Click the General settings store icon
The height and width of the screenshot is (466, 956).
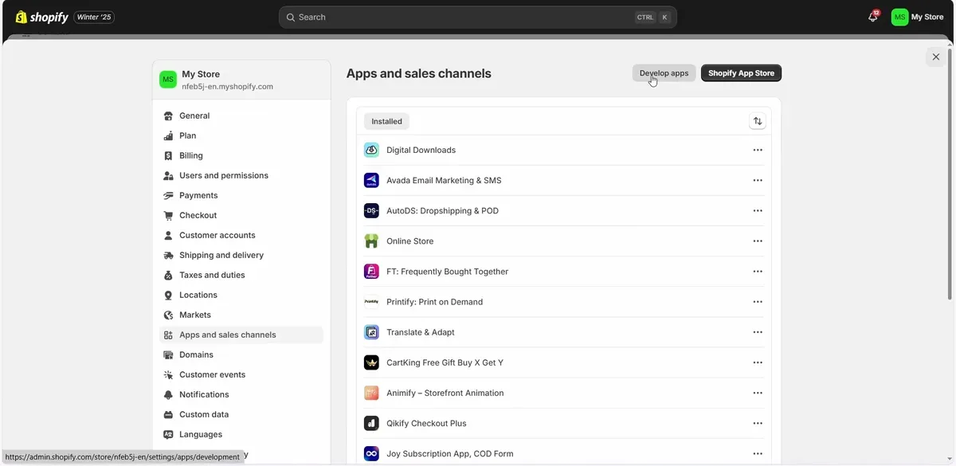[168, 116]
